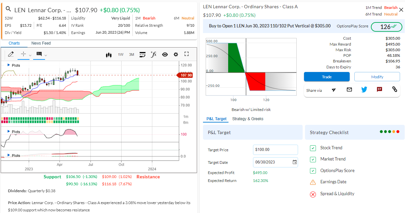Viewport: 405px width, 213px height.
Task: Share the trade by email
Action: pos(349,89)
